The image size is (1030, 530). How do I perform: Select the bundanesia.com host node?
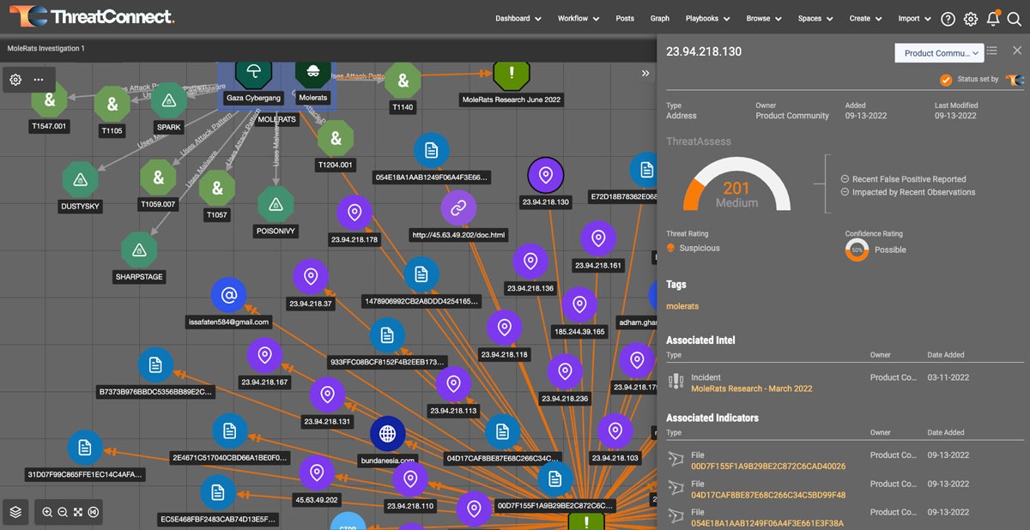(387, 434)
